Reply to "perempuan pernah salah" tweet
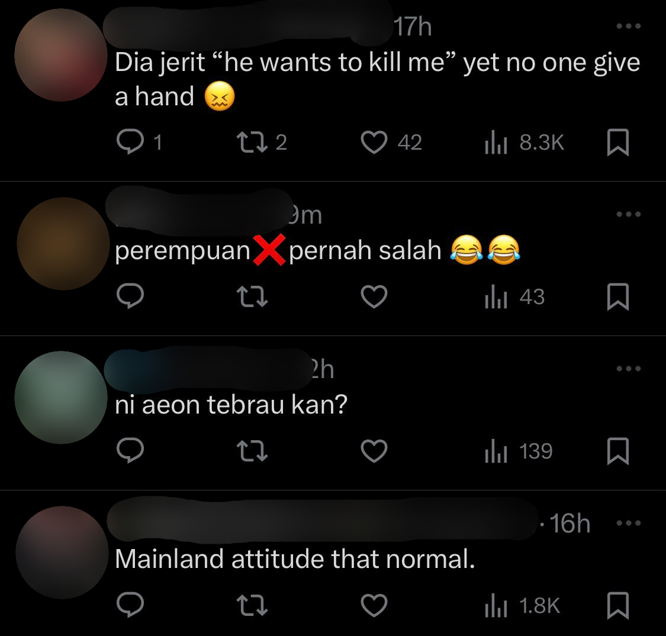 coord(130,296)
